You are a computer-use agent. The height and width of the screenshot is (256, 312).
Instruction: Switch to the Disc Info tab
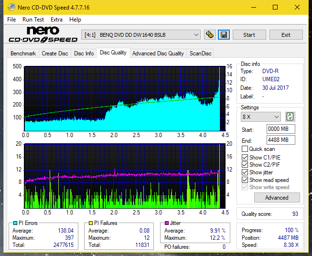84,53
